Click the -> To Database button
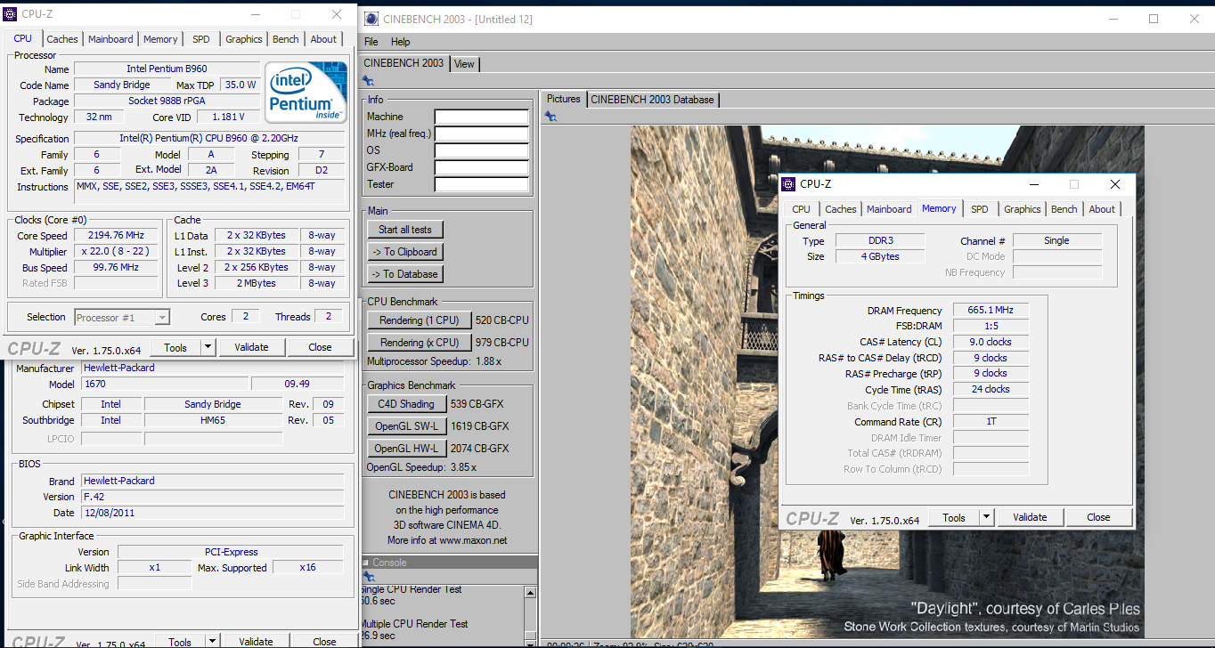1215x648 pixels. [x=405, y=274]
